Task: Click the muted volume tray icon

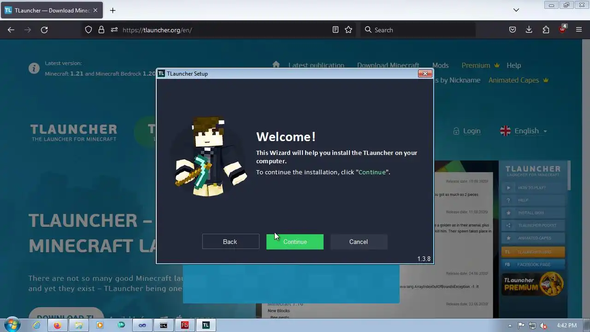Action: [543, 326]
